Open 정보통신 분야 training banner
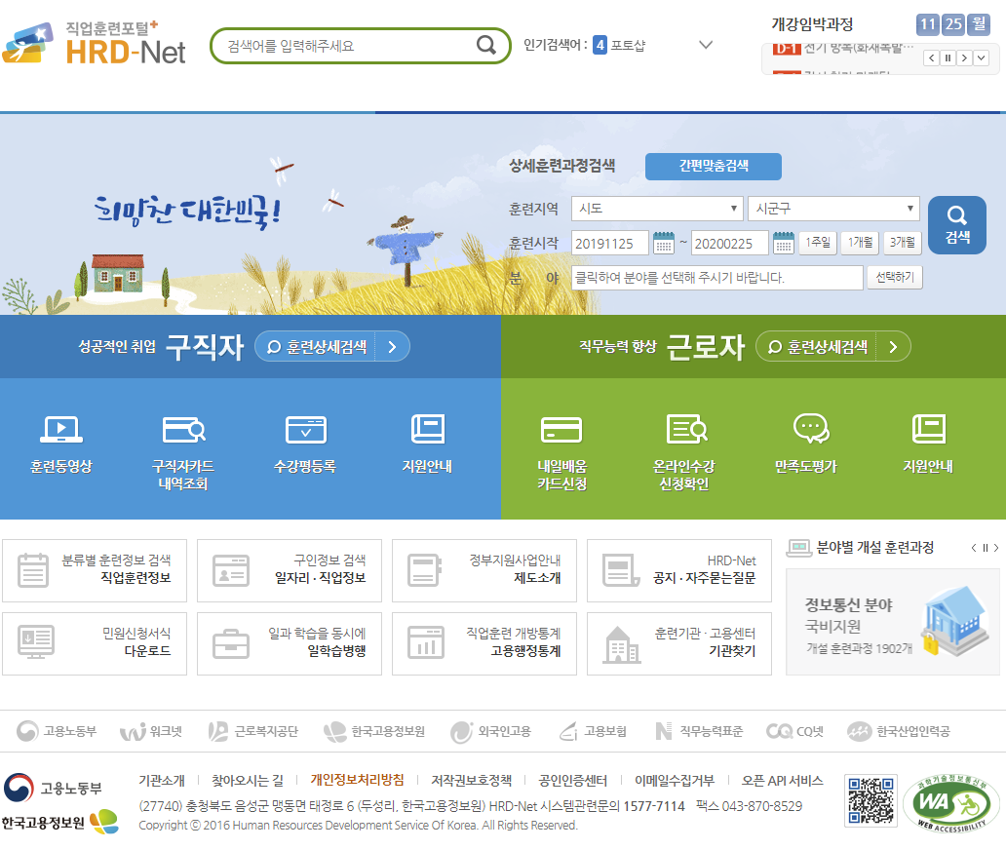This screenshot has height=850, width=1006. tap(893, 622)
